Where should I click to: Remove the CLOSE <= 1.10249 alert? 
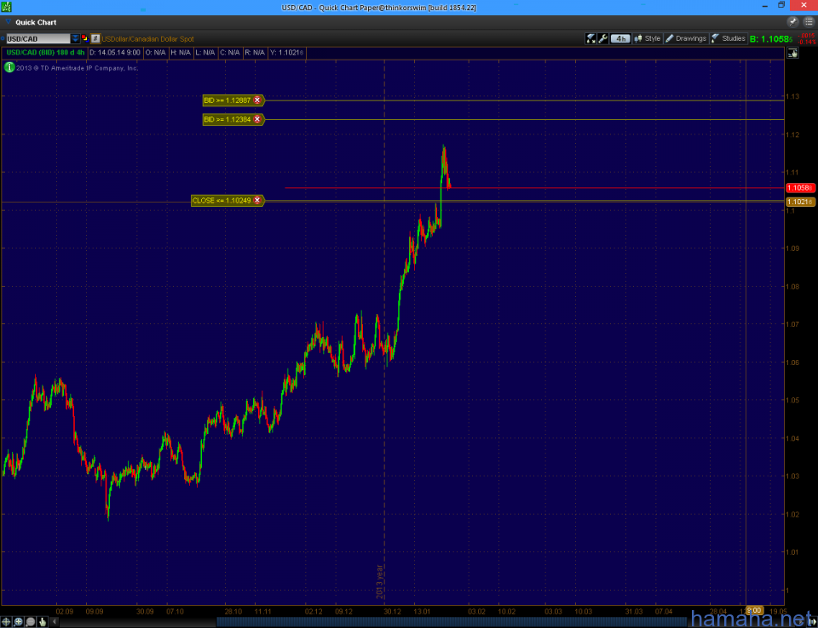pyautogui.click(x=257, y=200)
